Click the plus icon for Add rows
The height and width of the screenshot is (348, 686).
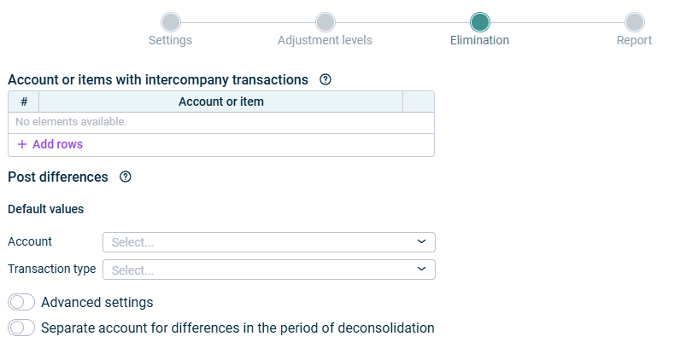click(22, 144)
